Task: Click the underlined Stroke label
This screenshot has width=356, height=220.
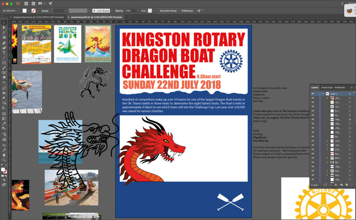Action: point(45,11)
